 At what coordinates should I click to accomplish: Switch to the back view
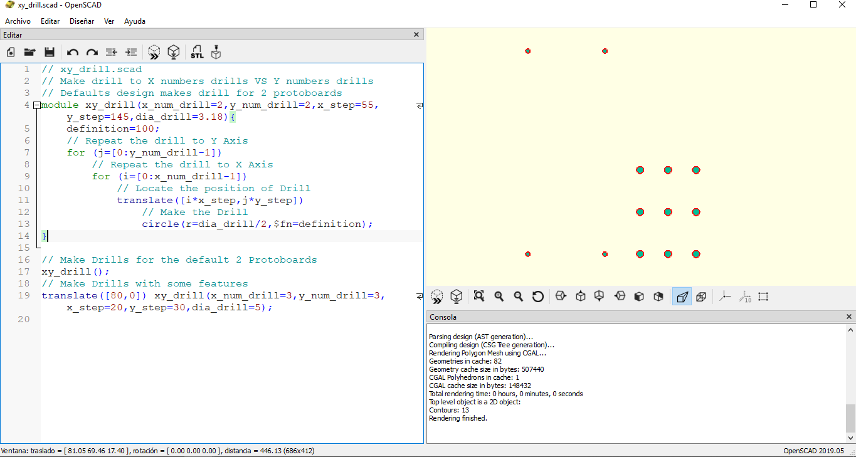658,297
